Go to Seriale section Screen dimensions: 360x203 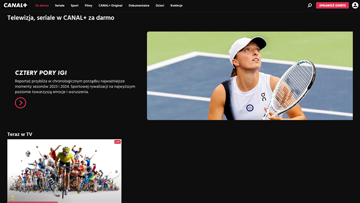pyautogui.click(x=60, y=6)
